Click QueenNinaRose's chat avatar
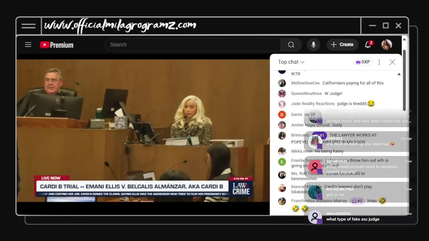The height and width of the screenshot is (241, 429). (x=282, y=93)
